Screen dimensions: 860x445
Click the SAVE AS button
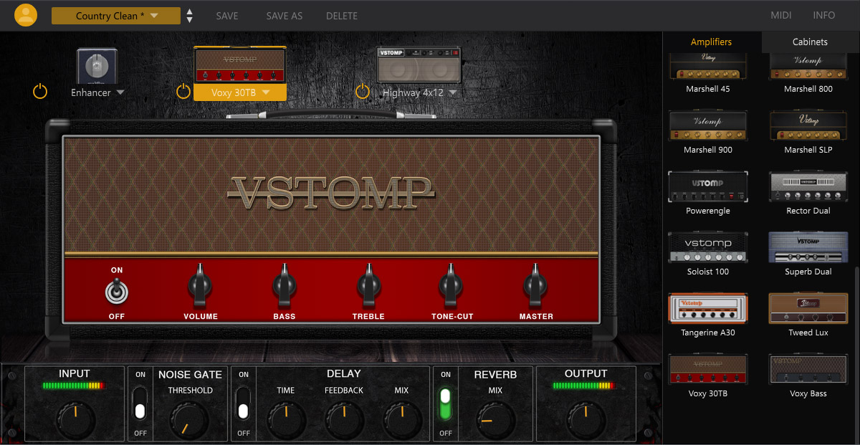[284, 15]
